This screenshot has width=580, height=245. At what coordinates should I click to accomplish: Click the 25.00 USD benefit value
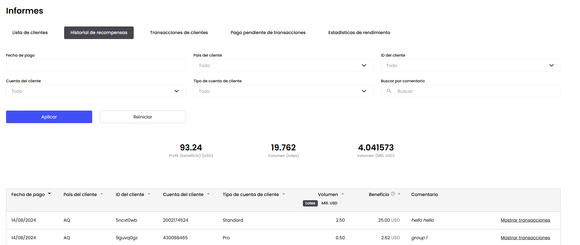click(x=389, y=220)
